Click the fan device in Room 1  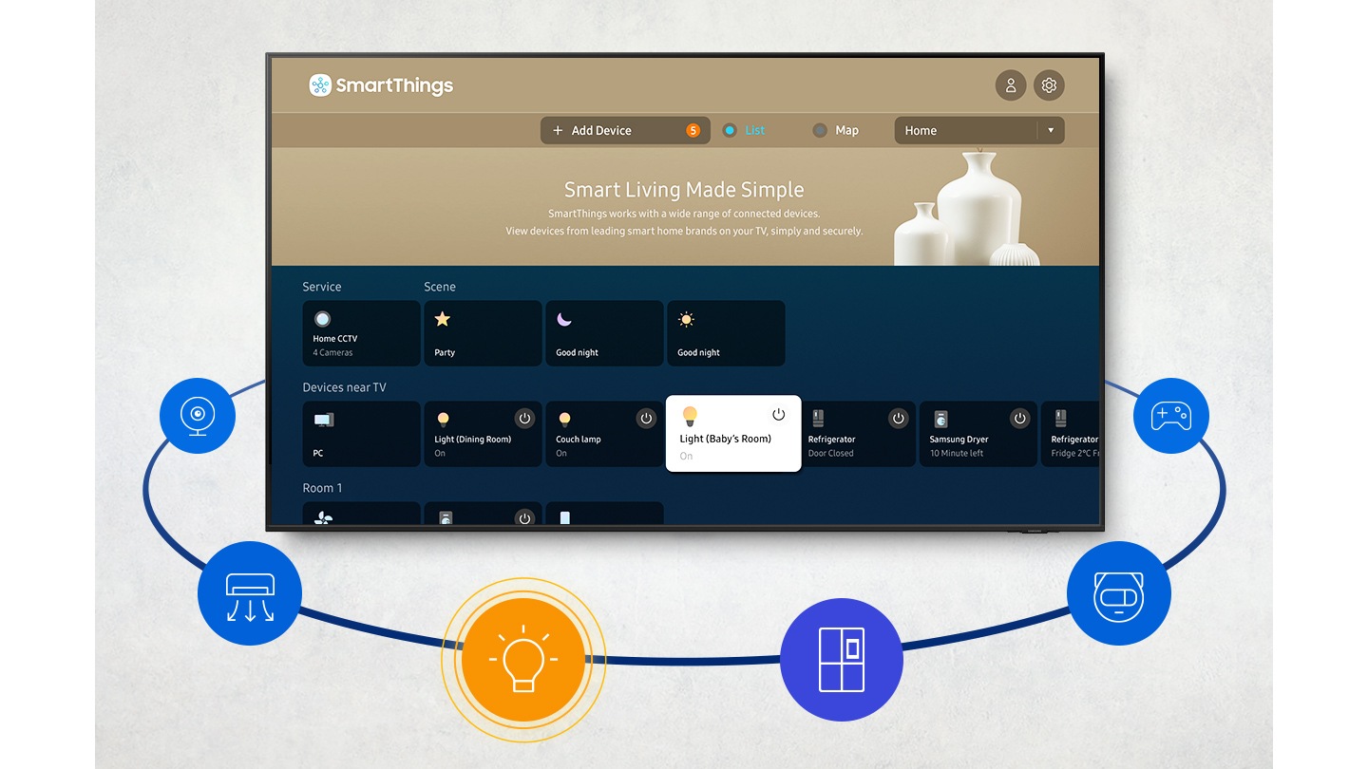click(x=361, y=514)
